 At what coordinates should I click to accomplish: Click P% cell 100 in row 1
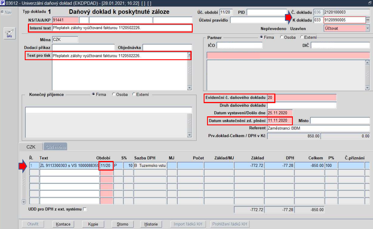click(x=331, y=165)
